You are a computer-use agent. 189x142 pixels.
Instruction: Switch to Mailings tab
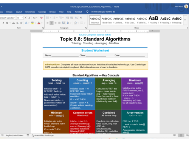click(x=42, y=12)
